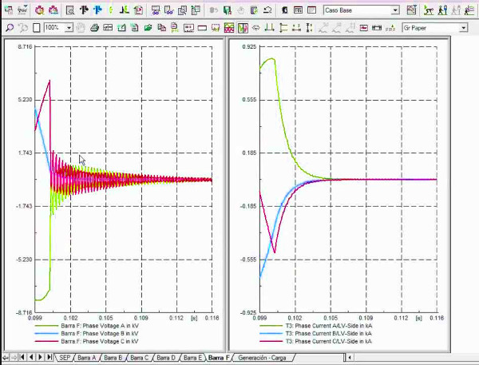Screen dimensions: 479x365
Task: Select the Zoom magnifier tool
Action: [x=10, y=28]
